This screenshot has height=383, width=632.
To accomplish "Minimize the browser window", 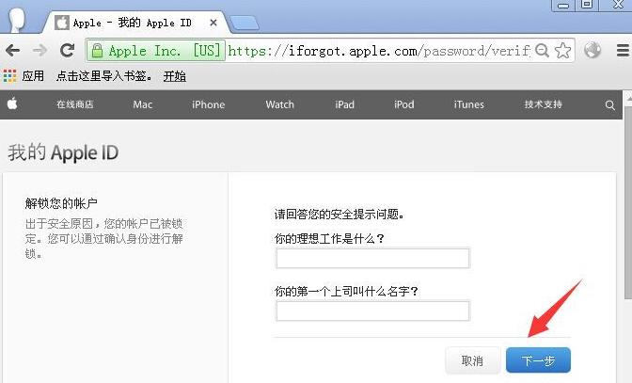I will (563, 5).
